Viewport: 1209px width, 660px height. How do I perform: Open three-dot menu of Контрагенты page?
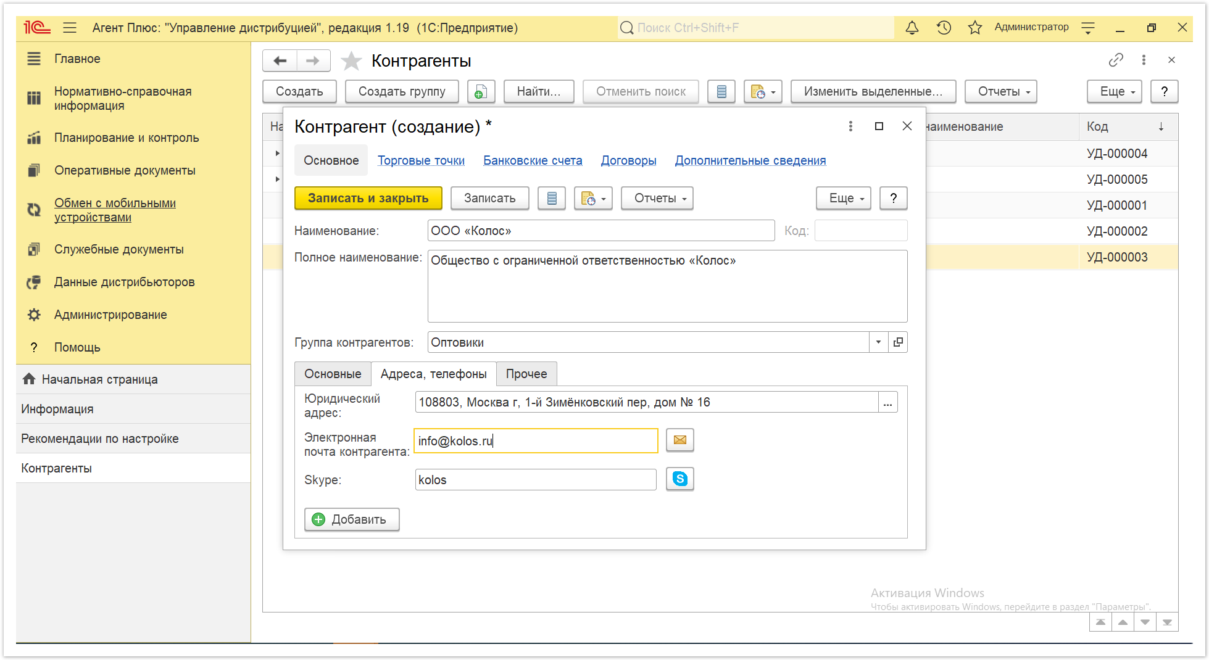pyautogui.click(x=1144, y=60)
